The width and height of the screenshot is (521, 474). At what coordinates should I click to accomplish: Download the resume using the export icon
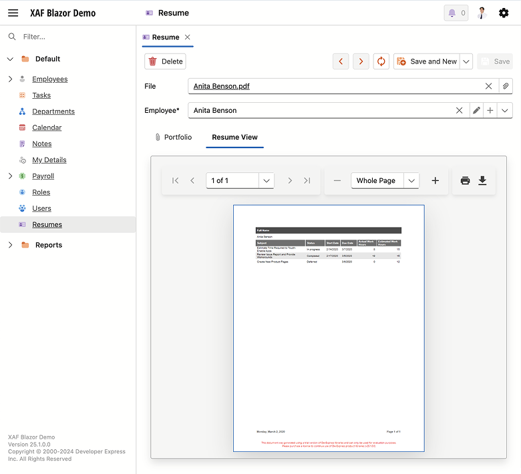[482, 180]
